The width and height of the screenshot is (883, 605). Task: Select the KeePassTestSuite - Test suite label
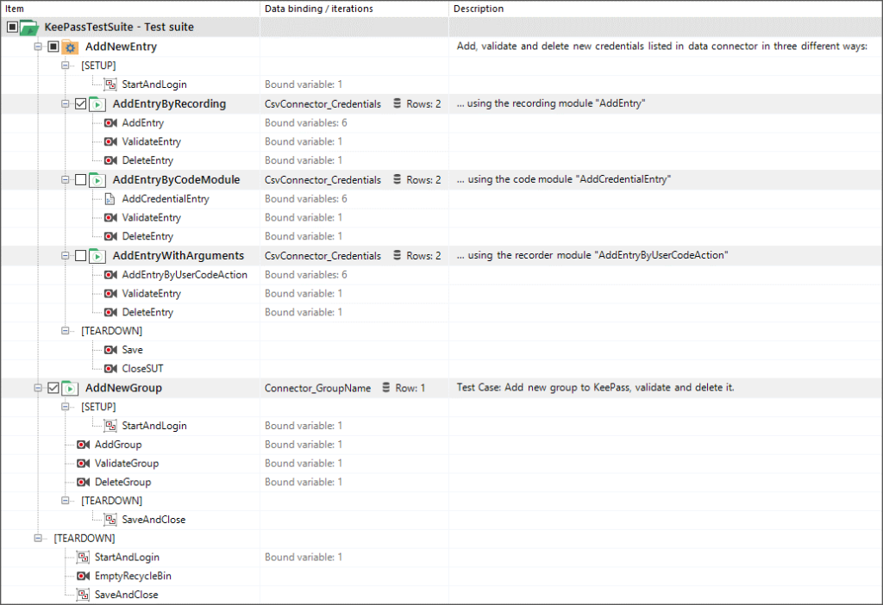pyautogui.click(x=119, y=27)
